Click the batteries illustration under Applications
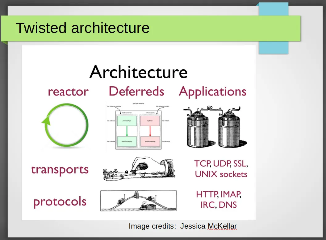The image size is (326, 240). [x=215, y=127]
